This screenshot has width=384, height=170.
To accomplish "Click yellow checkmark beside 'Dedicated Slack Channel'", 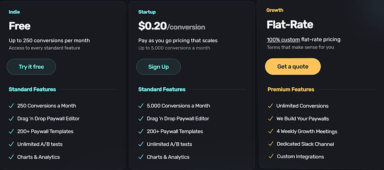I will pyautogui.click(x=270, y=144).
